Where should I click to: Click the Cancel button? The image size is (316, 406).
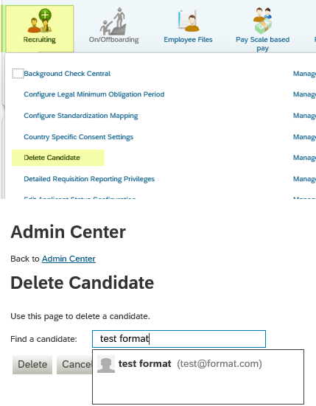click(x=74, y=365)
